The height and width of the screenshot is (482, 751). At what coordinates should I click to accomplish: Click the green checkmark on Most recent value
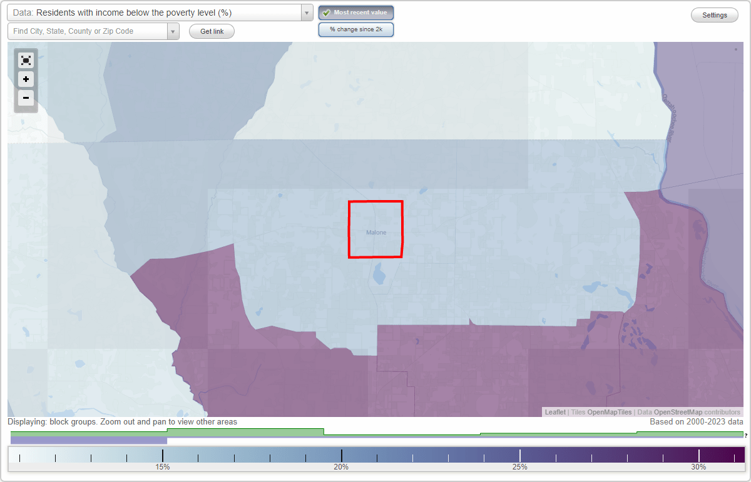(325, 12)
